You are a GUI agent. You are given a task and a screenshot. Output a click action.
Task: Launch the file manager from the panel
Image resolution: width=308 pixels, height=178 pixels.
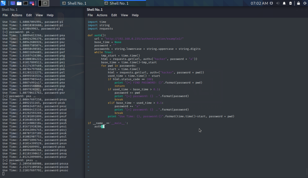[19, 3]
